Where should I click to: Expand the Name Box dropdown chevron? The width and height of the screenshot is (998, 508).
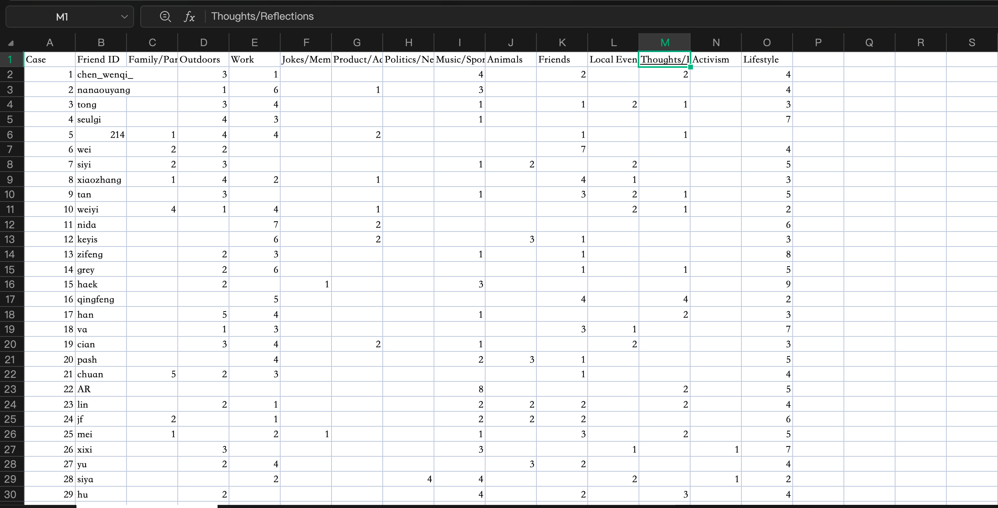click(x=125, y=17)
